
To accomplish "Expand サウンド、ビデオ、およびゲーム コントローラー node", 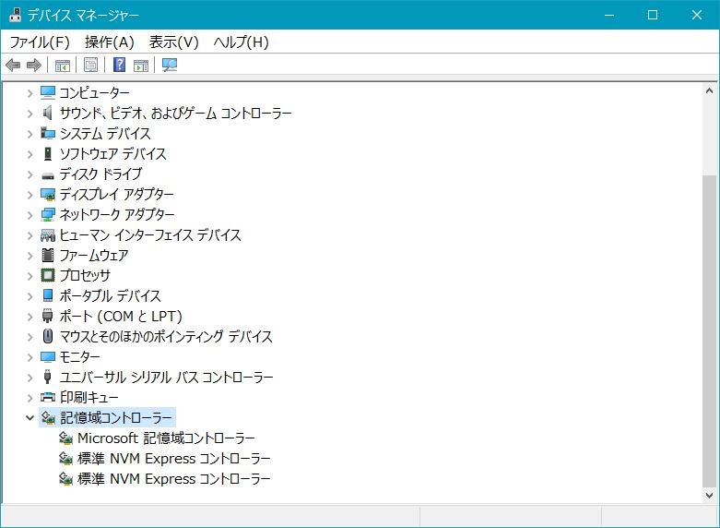I will click(30, 114).
